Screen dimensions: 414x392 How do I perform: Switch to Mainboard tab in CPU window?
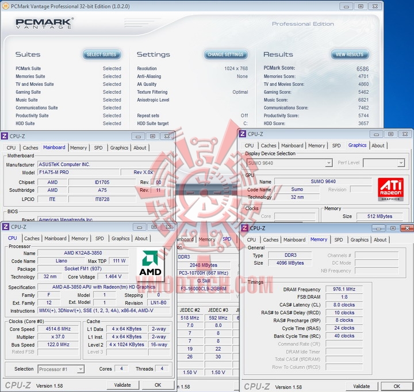(x=55, y=238)
